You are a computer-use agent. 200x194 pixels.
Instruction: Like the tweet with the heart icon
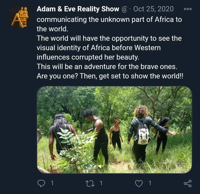pos(139,183)
